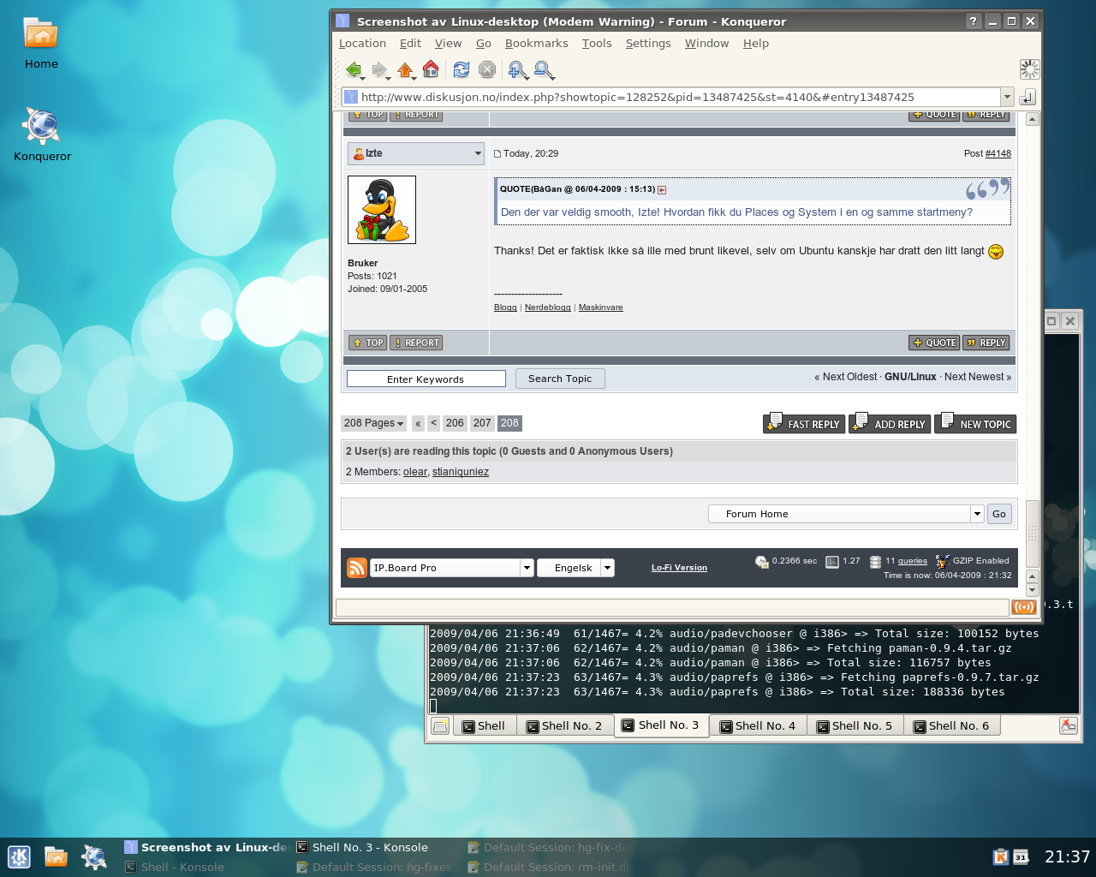Open the KDE application launcher menu
The height and width of the screenshot is (877, 1096).
[x=19, y=856]
